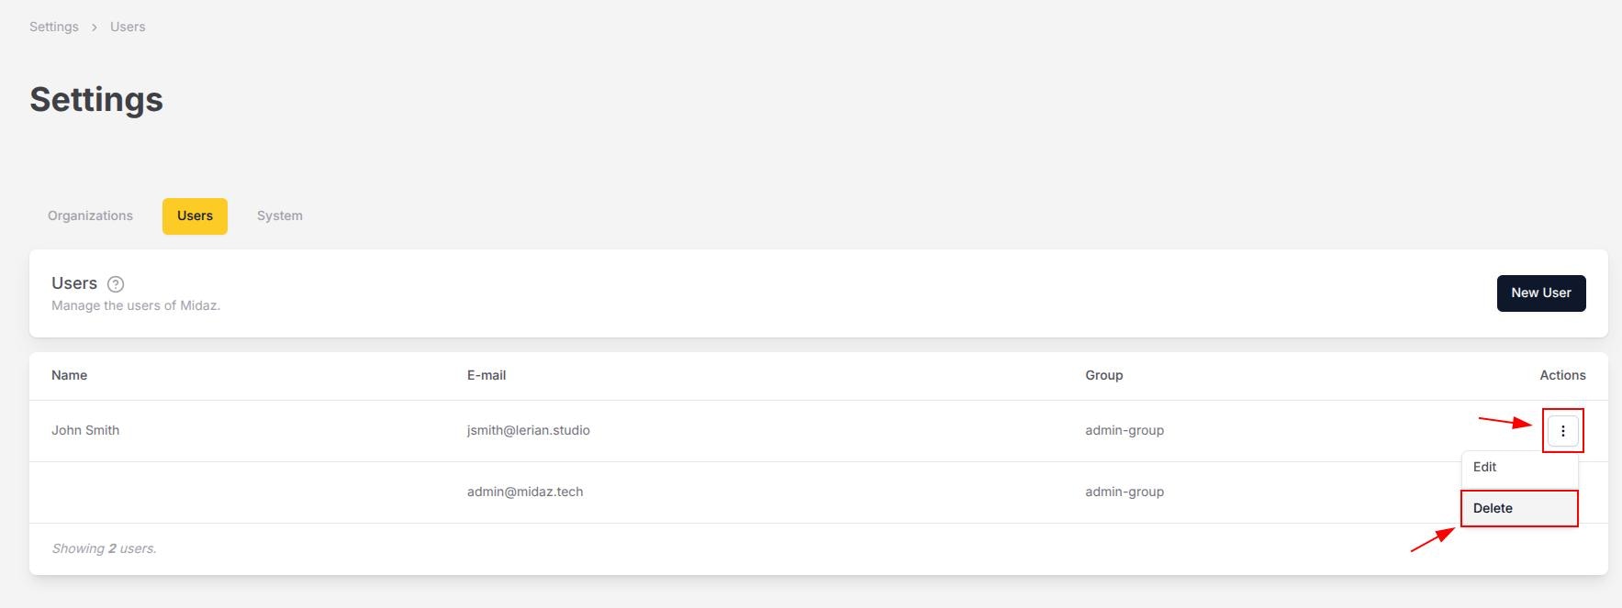Click the admin@midaz.tech email
The height and width of the screenshot is (608, 1622).
pyautogui.click(x=525, y=492)
